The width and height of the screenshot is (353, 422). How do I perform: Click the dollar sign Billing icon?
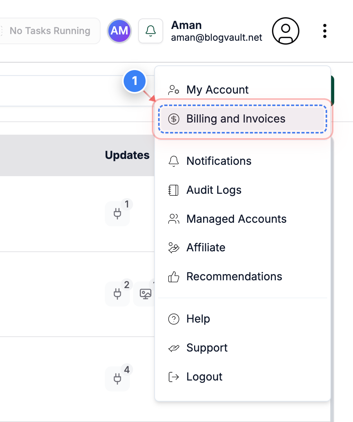[x=173, y=119]
